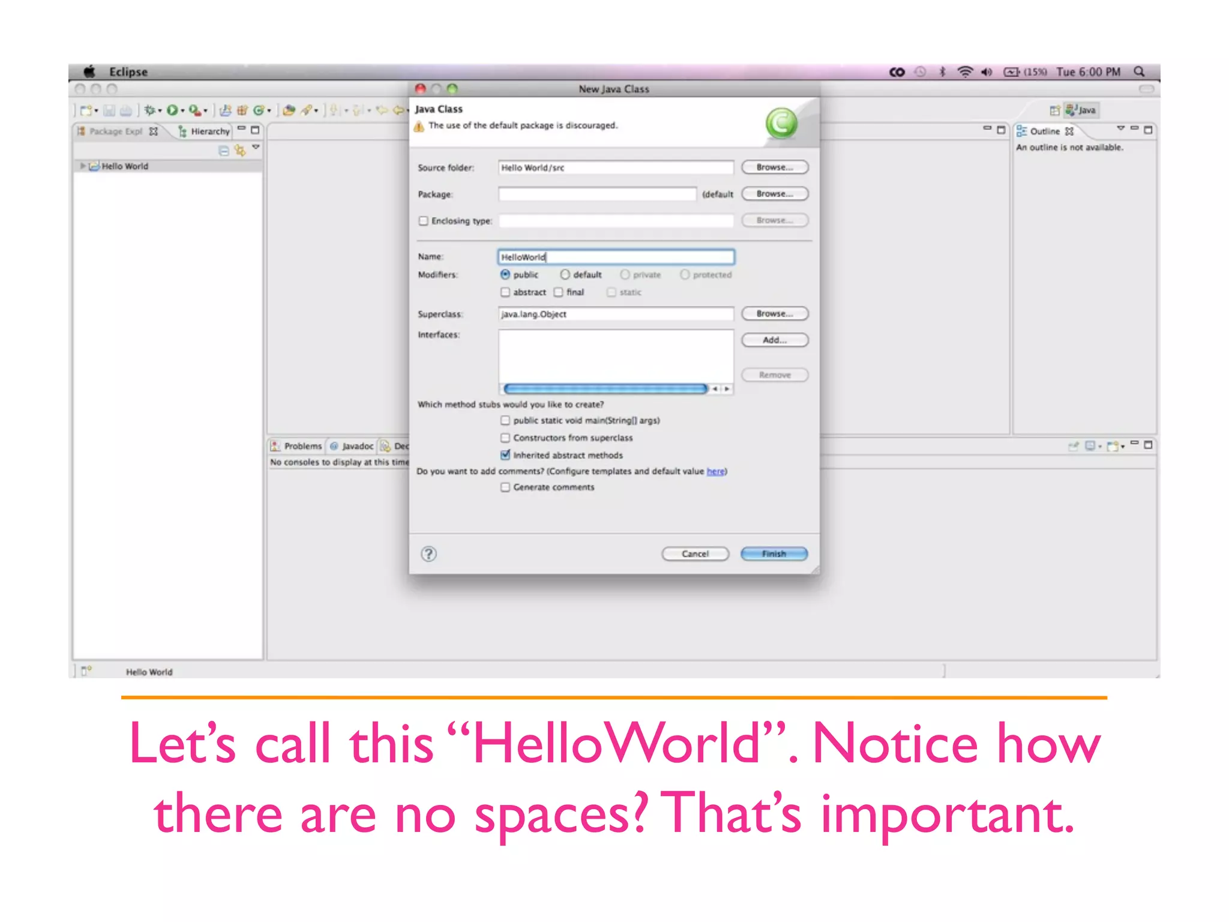Click the Debug bug icon in toolbar
The image size is (1229, 922).
click(150, 110)
